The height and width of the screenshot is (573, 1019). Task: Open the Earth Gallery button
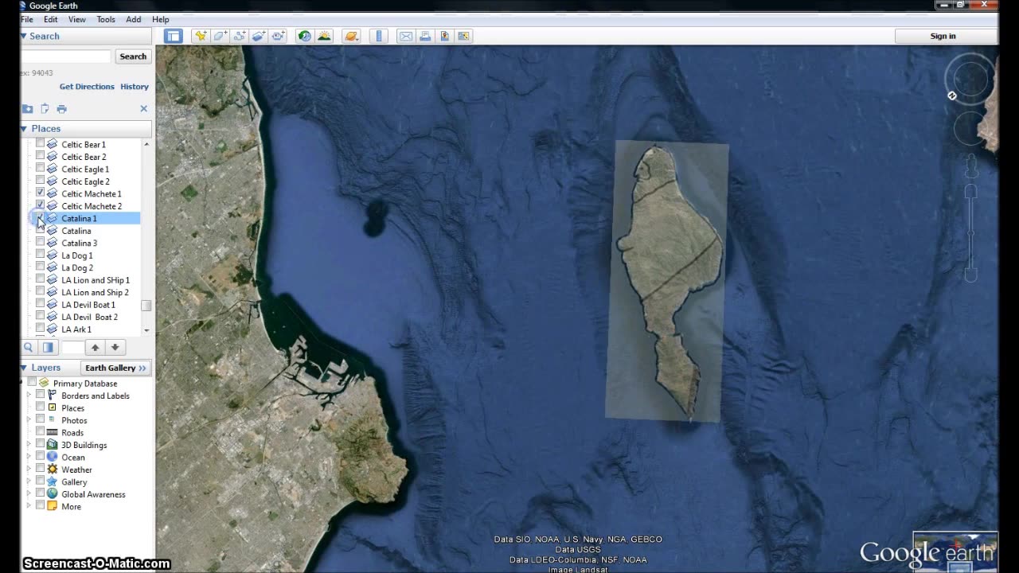[115, 368]
